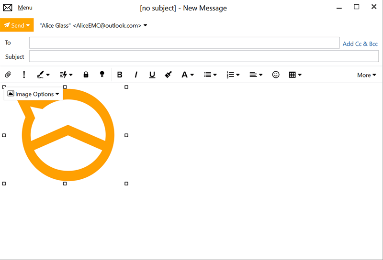The width and height of the screenshot is (383, 260).
Task: Open the Menu item in title bar
Action: (25, 8)
